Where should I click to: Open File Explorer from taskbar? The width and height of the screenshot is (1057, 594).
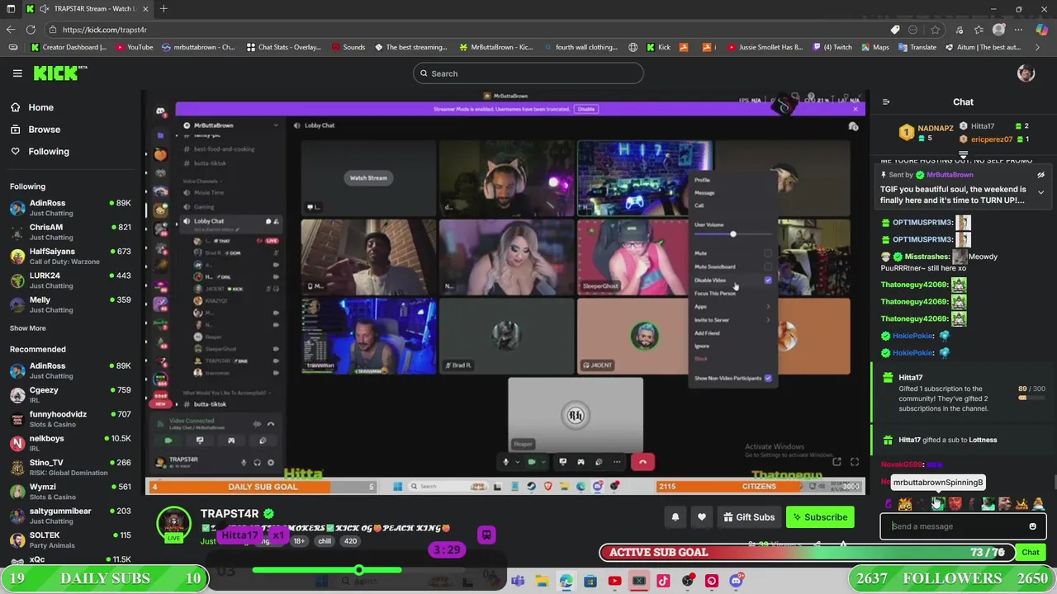click(542, 582)
